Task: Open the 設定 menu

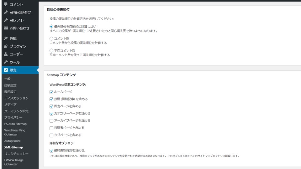Action: tap(20, 70)
